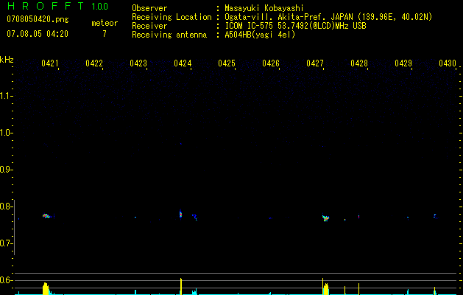Click the 0.9 kHz frequency tick label
Image resolution: width=463 pixels, height=295 pixels.
(5, 170)
